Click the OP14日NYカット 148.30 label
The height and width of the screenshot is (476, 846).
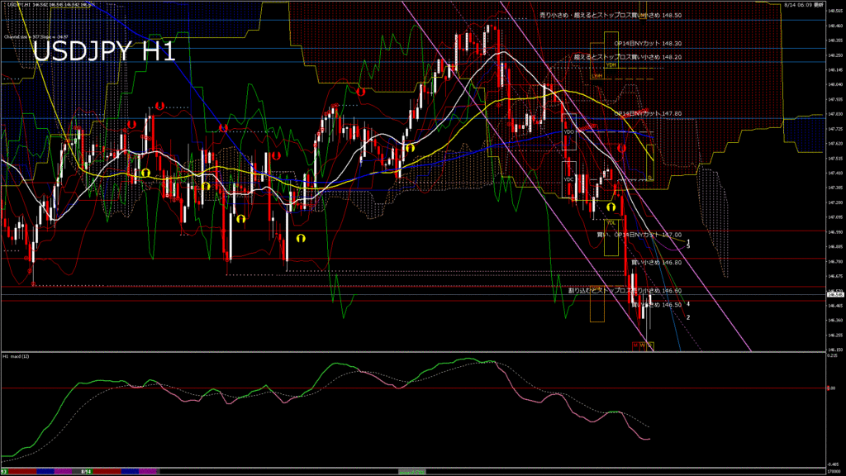648,43
